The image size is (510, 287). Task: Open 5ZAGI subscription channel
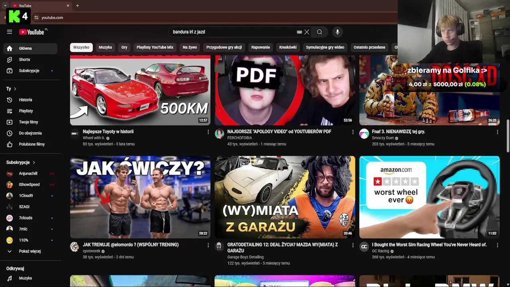30,207
